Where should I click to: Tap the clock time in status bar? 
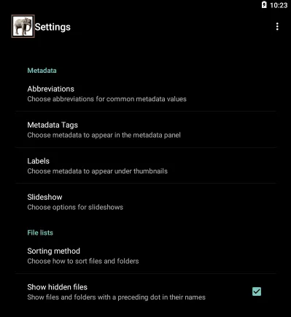[x=279, y=5]
